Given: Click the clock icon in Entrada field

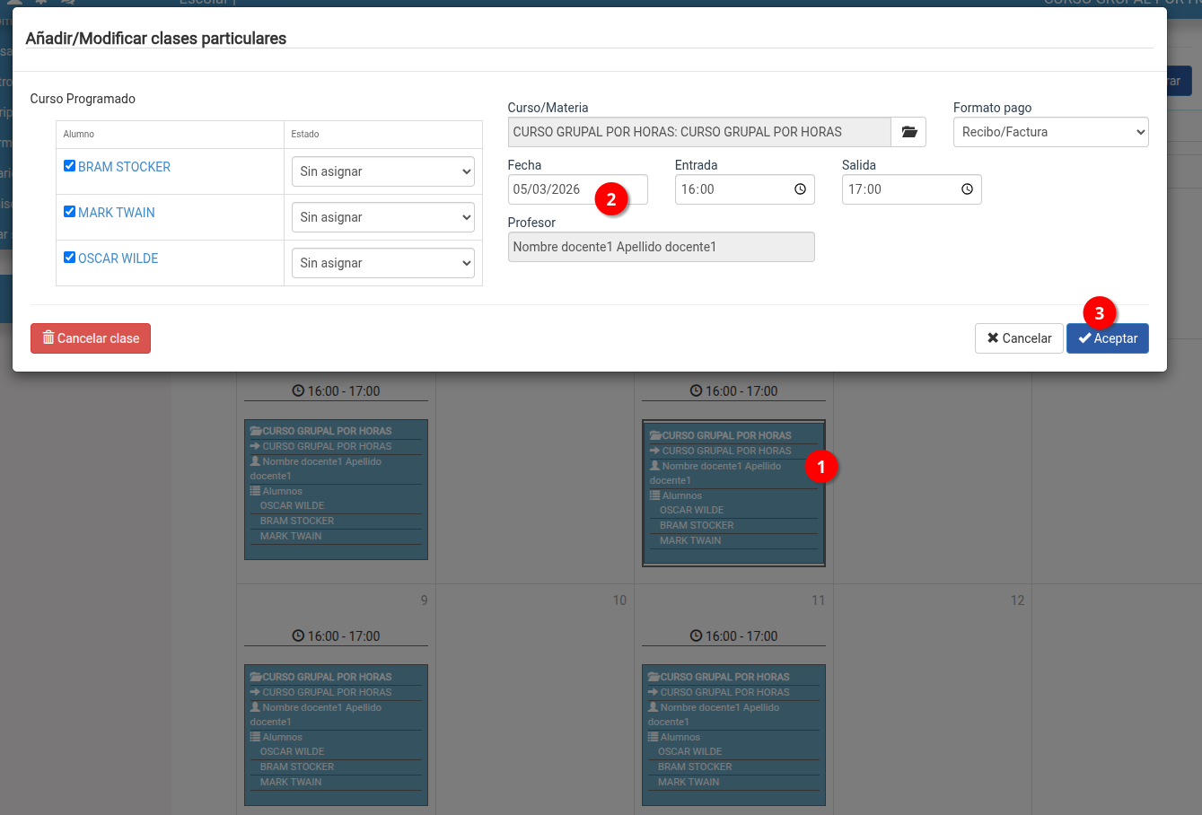Looking at the screenshot, I should [800, 189].
